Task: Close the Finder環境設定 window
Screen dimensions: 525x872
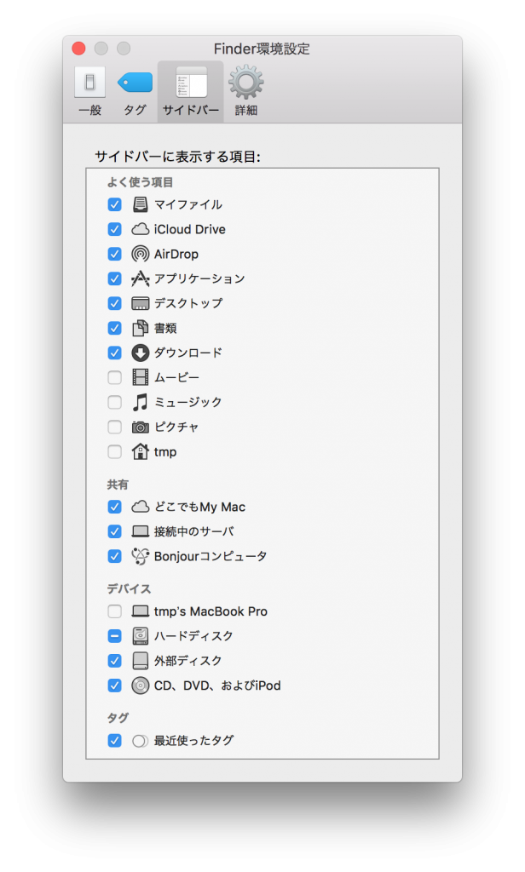Action: (x=79, y=49)
